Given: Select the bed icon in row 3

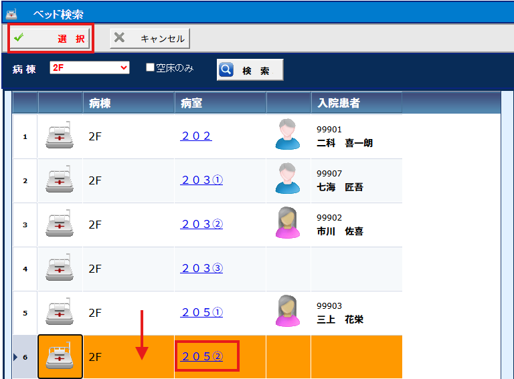Looking at the screenshot, I should pos(60,225).
